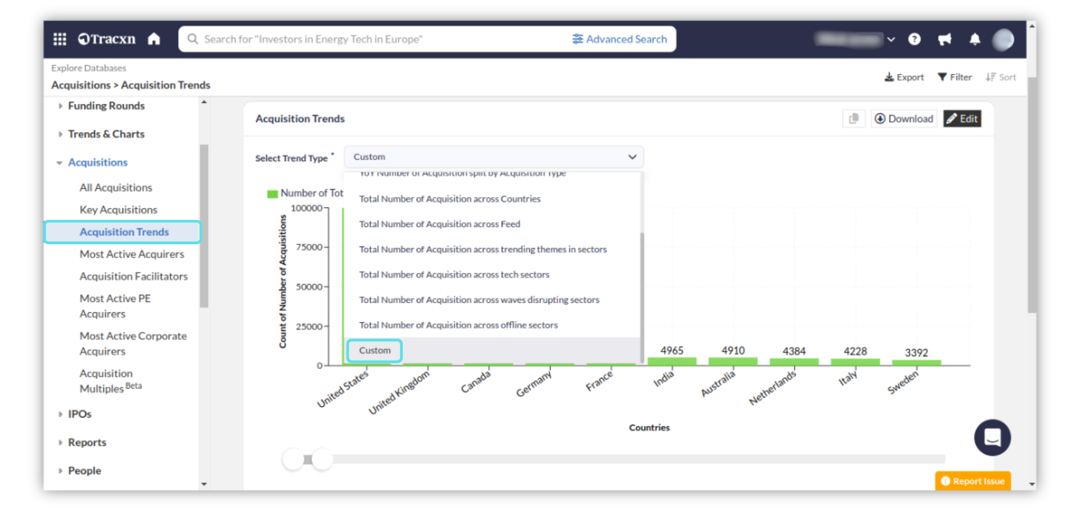Open the help question mark icon
The image size is (1080, 515).
915,39
